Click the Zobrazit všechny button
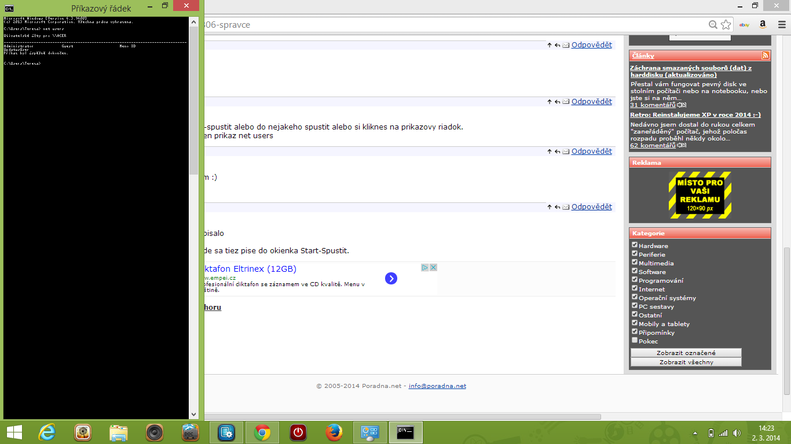The width and height of the screenshot is (791, 444). click(686, 362)
